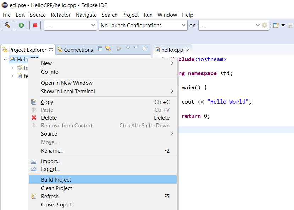294x210 pixels.
Task: Open the Refactor menu in the menu bar
Action: coord(61,15)
